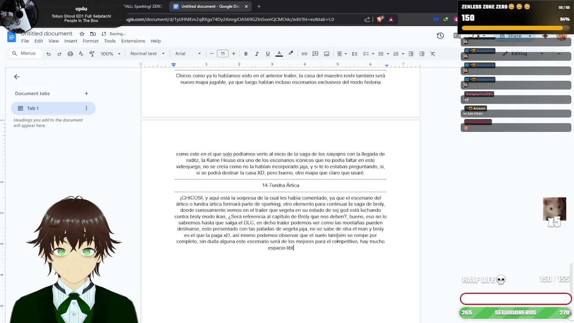
Task: Click the heading 14-Tundra Ártica
Action: [281, 185]
